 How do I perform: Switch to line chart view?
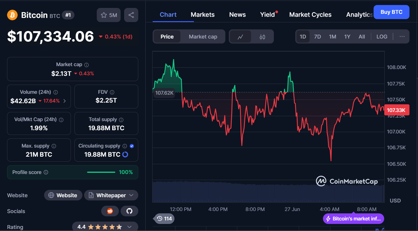point(240,37)
